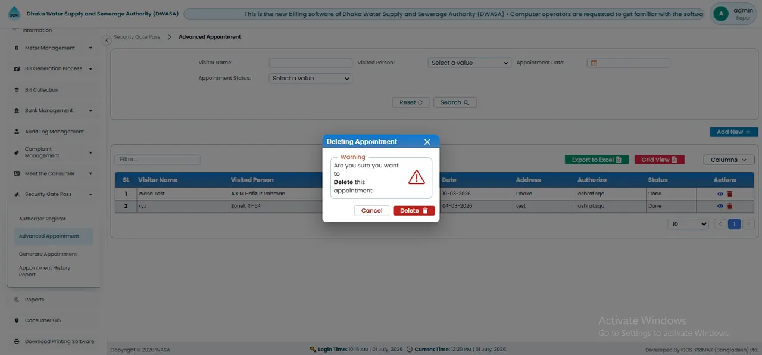Click the Search button

point(455,102)
